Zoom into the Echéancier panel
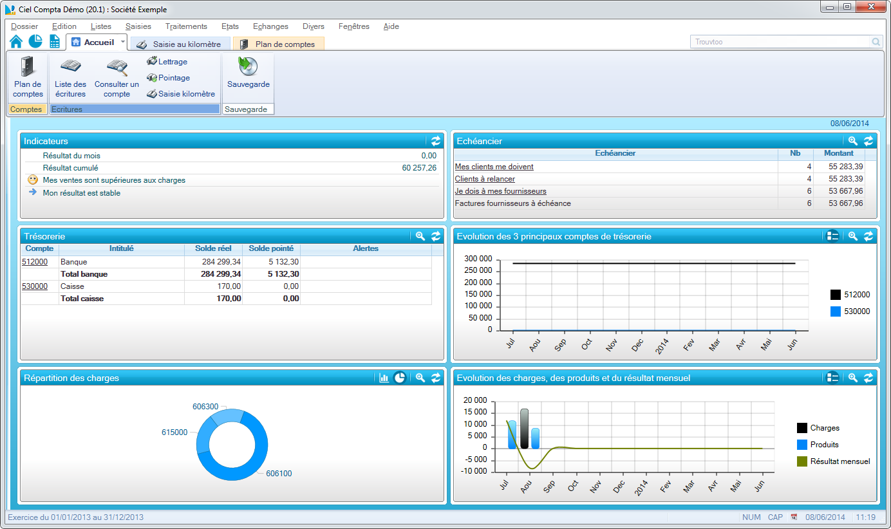This screenshot has height=529, width=891. [x=853, y=141]
